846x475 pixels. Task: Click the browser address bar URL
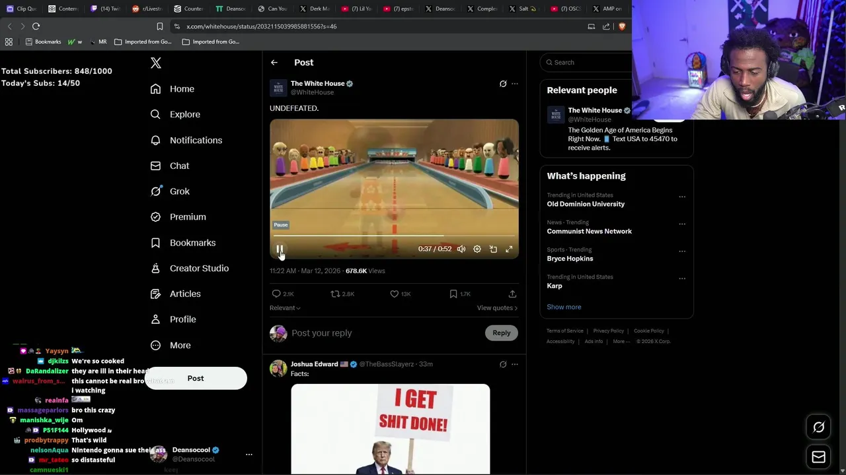click(262, 26)
